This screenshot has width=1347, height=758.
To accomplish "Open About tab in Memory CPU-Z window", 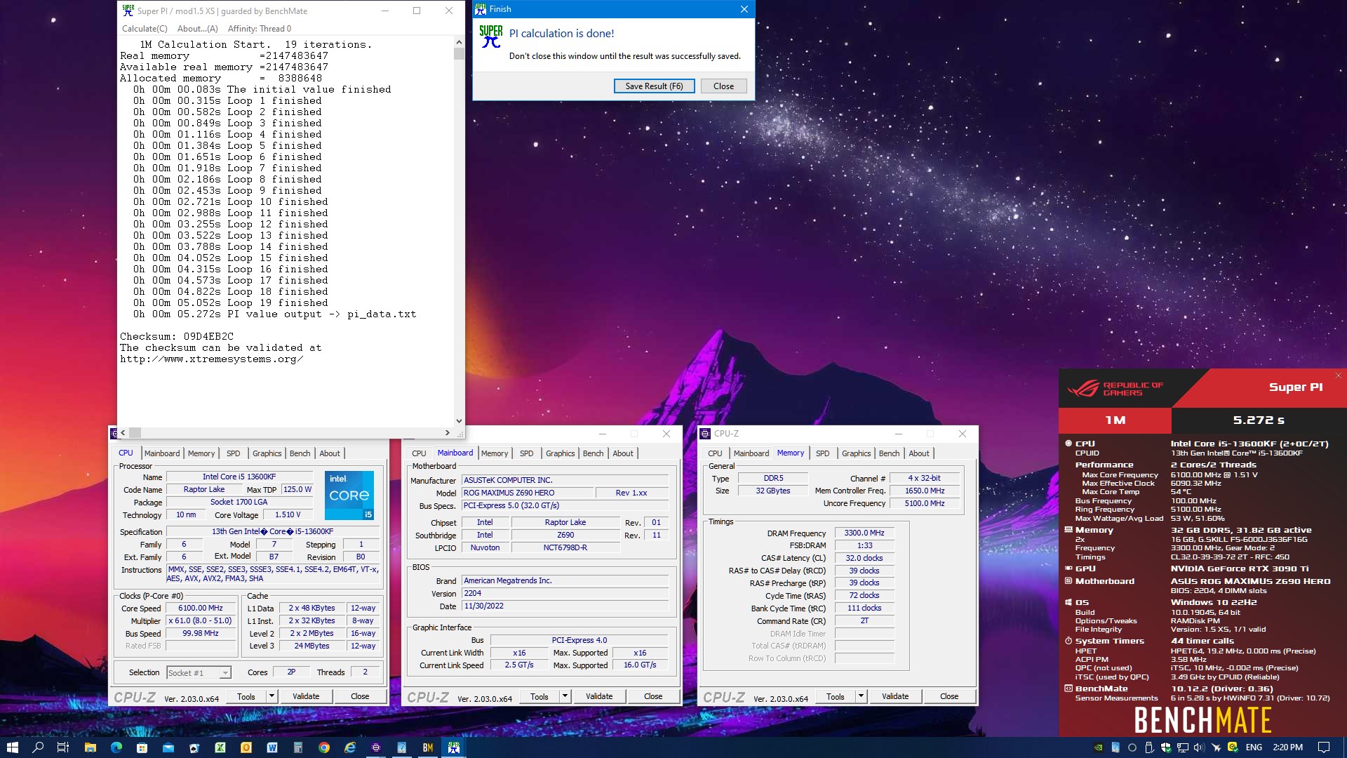I will tap(919, 453).
